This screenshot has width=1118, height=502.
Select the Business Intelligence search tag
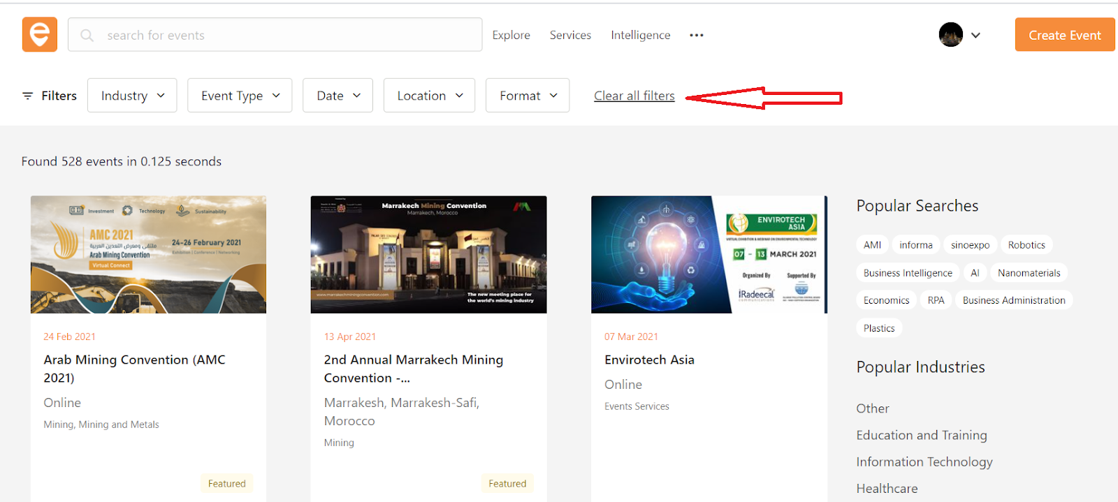[908, 273]
